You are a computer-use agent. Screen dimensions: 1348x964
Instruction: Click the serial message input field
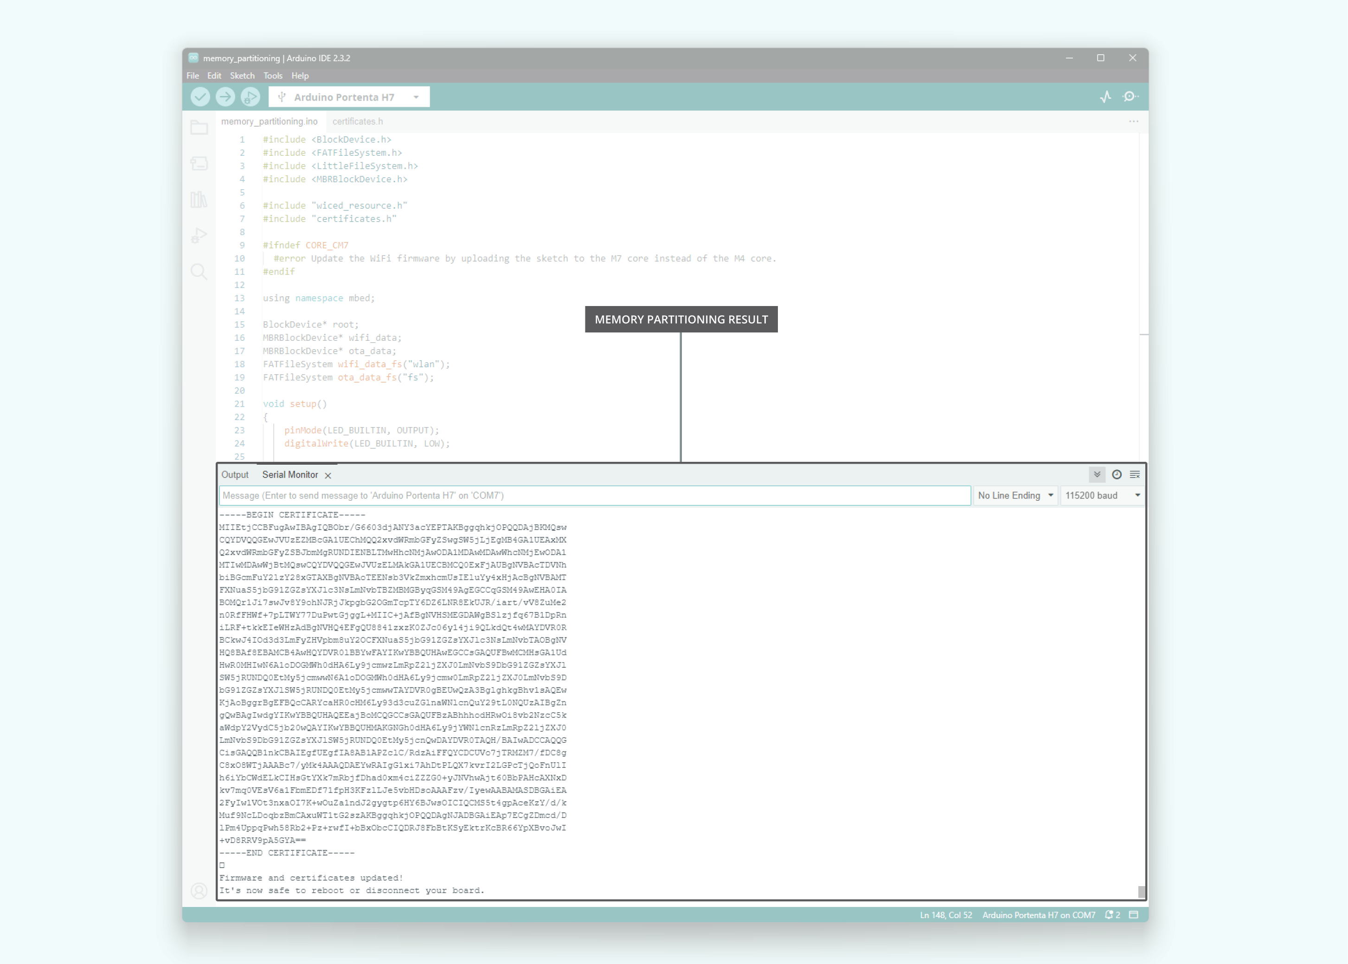coord(595,496)
